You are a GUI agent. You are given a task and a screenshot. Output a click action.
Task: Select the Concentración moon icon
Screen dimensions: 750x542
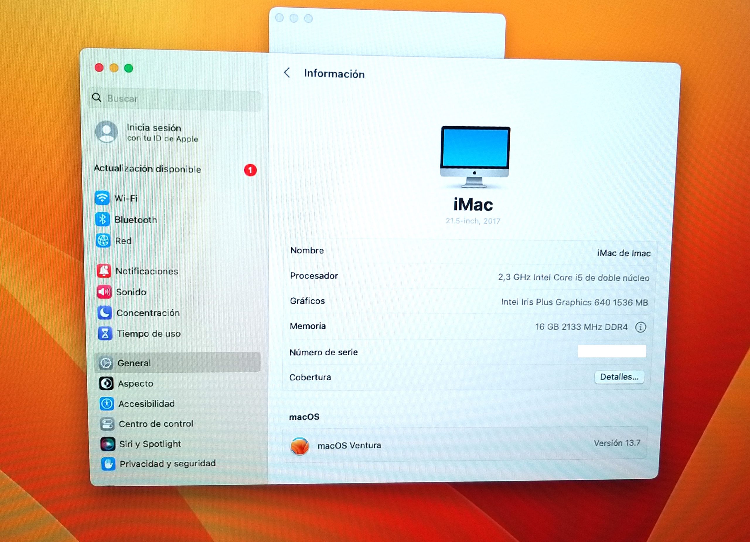pyautogui.click(x=104, y=313)
